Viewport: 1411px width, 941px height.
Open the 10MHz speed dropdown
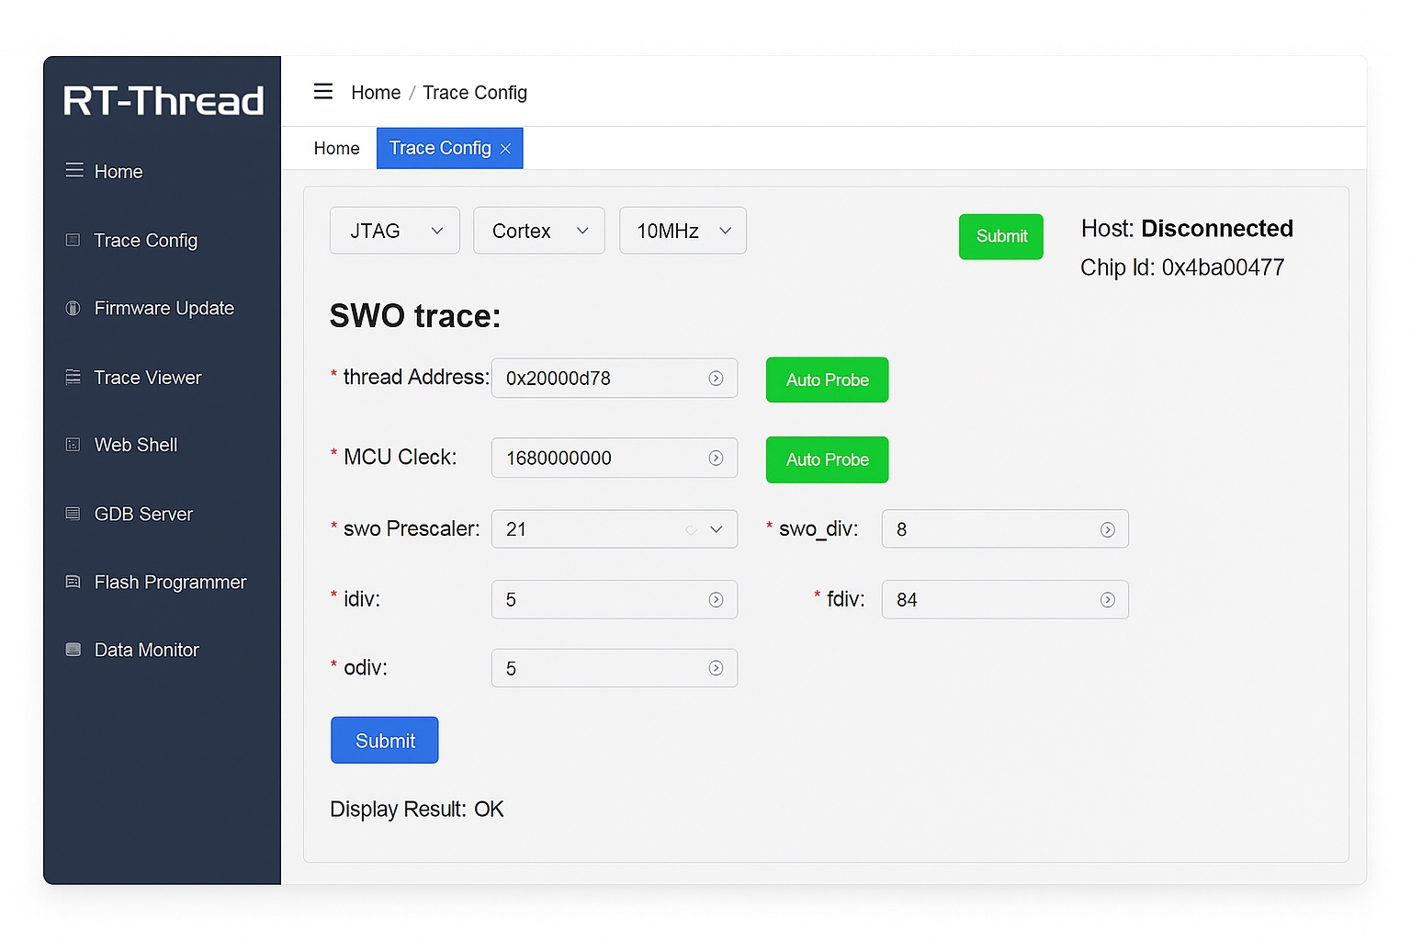coord(683,231)
